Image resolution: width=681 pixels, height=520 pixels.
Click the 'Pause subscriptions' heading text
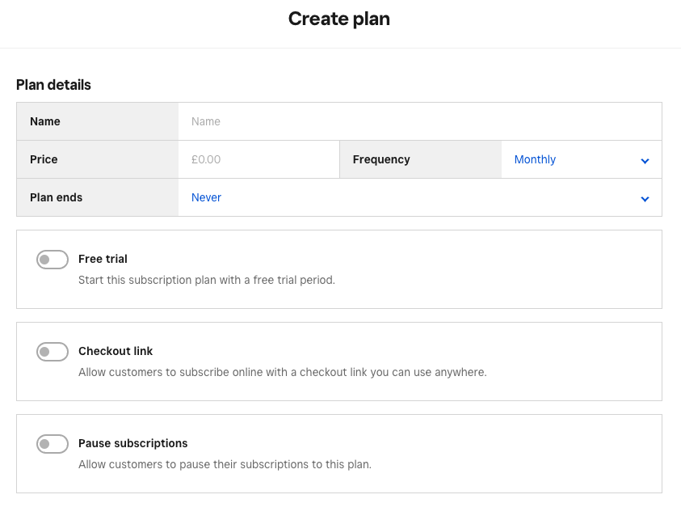click(133, 443)
